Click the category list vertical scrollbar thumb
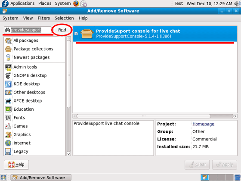The height and width of the screenshot is (181, 241). [x=69, y=74]
